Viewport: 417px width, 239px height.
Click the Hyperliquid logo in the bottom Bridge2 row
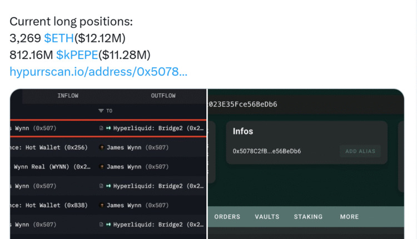tap(108, 225)
